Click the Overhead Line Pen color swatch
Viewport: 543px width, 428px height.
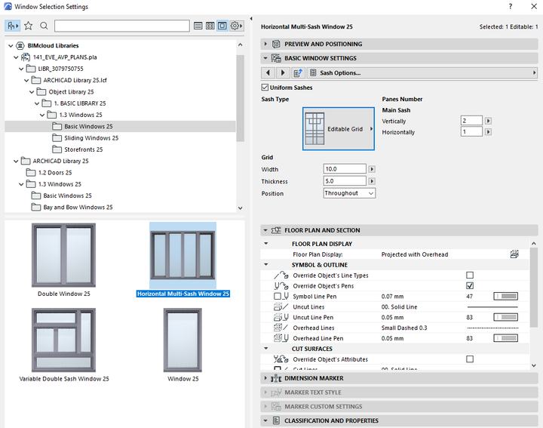(x=505, y=338)
